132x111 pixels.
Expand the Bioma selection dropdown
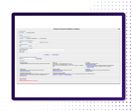(x=32, y=46)
